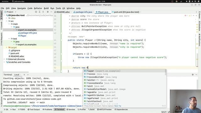Open the Database tool window on right sidebar

pos(200,26)
